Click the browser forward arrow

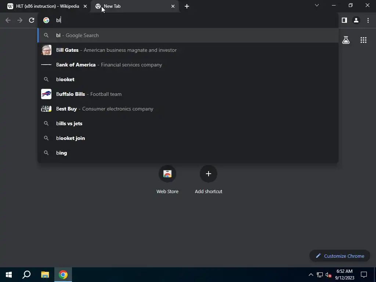(x=20, y=21)
